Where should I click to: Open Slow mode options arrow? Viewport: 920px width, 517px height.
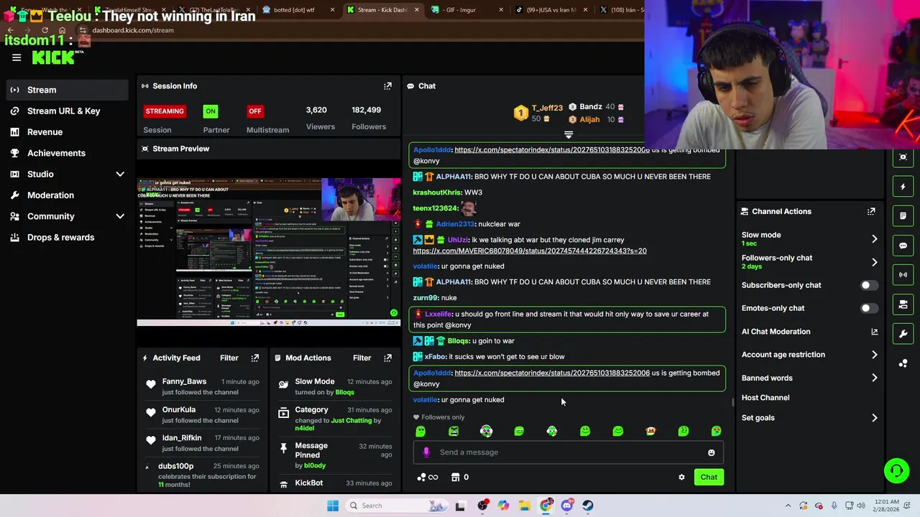874,238
